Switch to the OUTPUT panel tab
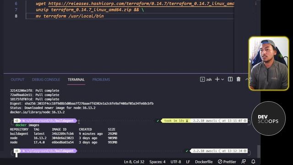The width and height of the screenshot is (293, 165). click(x=17, y=79)
